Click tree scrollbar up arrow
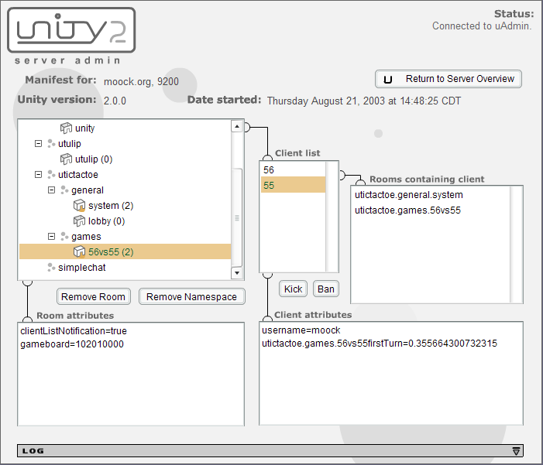Image resolution: width=543 pixels, height=465 pixels. pos(237,126)
